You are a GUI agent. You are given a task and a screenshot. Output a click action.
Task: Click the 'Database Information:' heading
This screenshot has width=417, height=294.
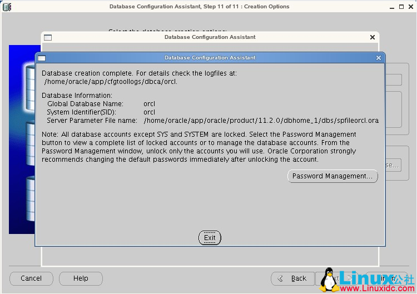point(77,95)
